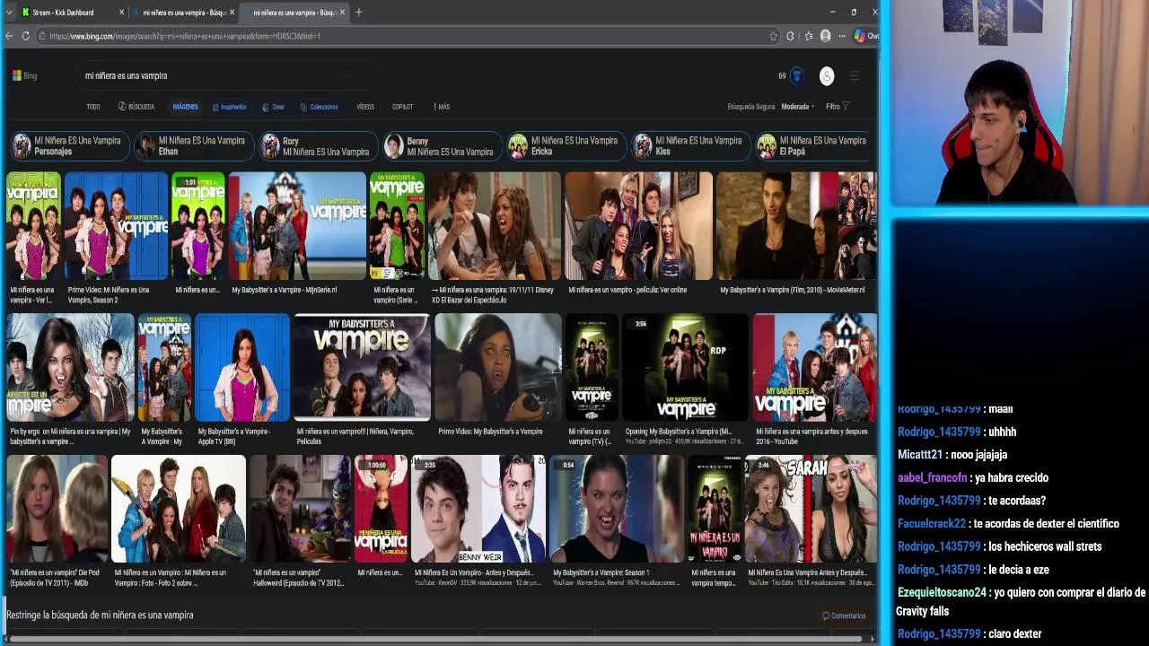This screenshot has height=646, width=1149.
Task: Open the Filtro filter button
Action: [x=838, y=107]
